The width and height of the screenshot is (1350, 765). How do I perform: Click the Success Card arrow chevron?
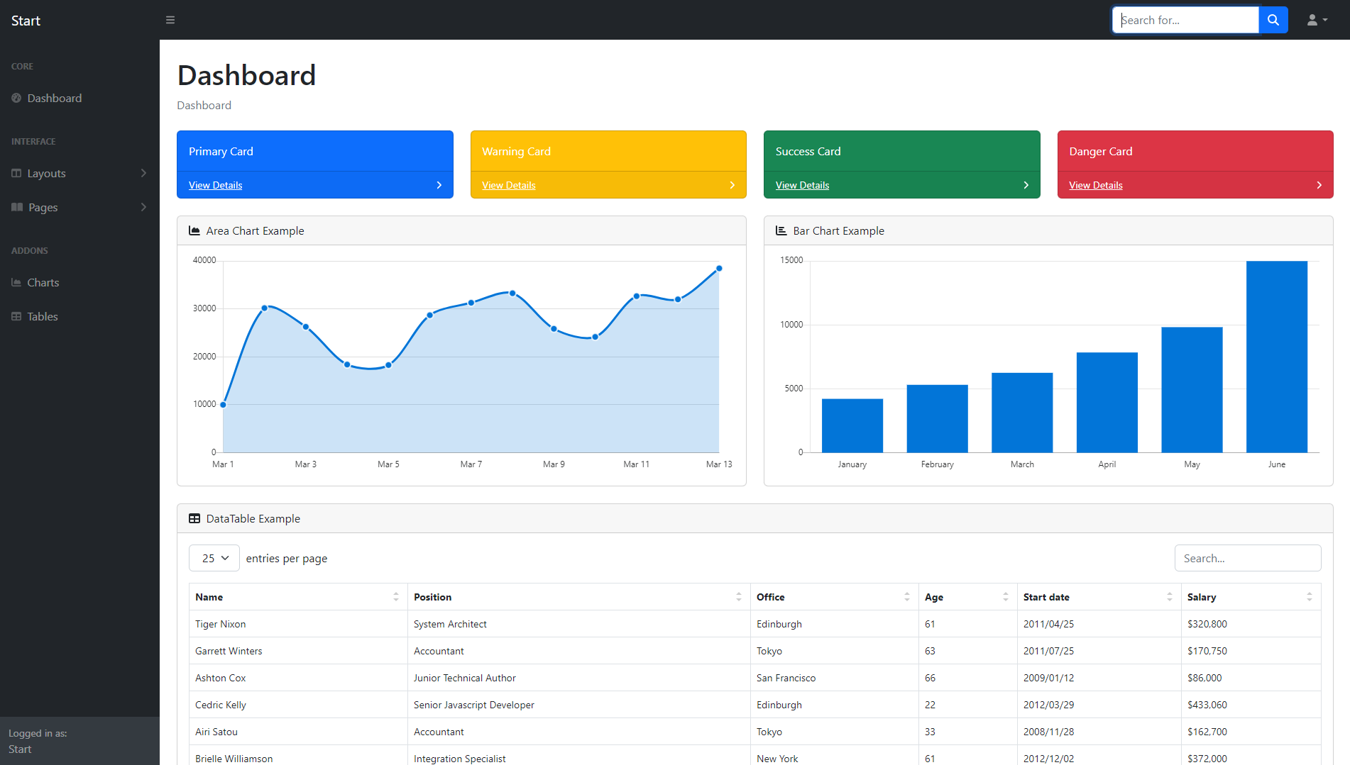[1026, 185]
